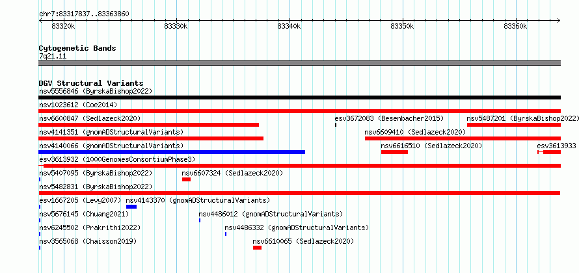This screenshot has height=273, width=579.
Task: Open nsv6245502 (Prakrithi2022) label
Action: pos(90,227)
